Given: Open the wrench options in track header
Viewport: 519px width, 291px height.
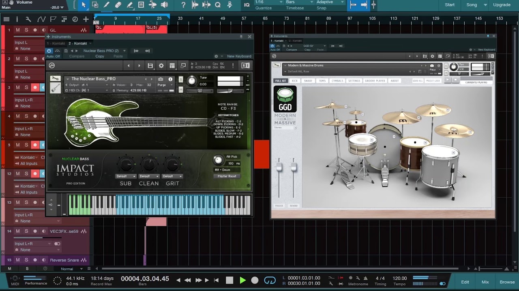Looking at the screenshot, I should click(28, 19).
